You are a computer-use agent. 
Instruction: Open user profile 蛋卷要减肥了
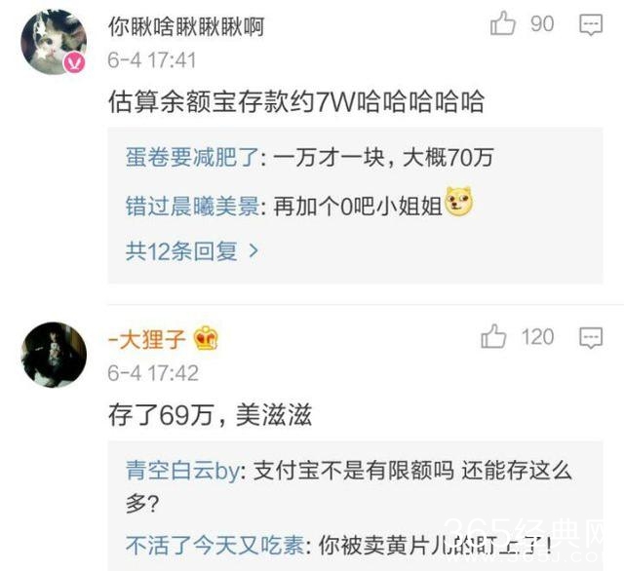[x=193, y=157]
